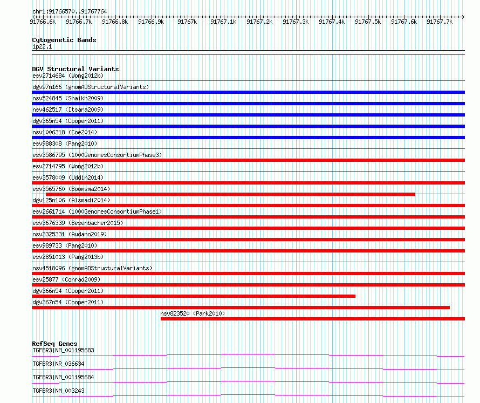Open the dgv365n54 (Cooper2011) variant
480x403 pixels.
tap(68, 121)
